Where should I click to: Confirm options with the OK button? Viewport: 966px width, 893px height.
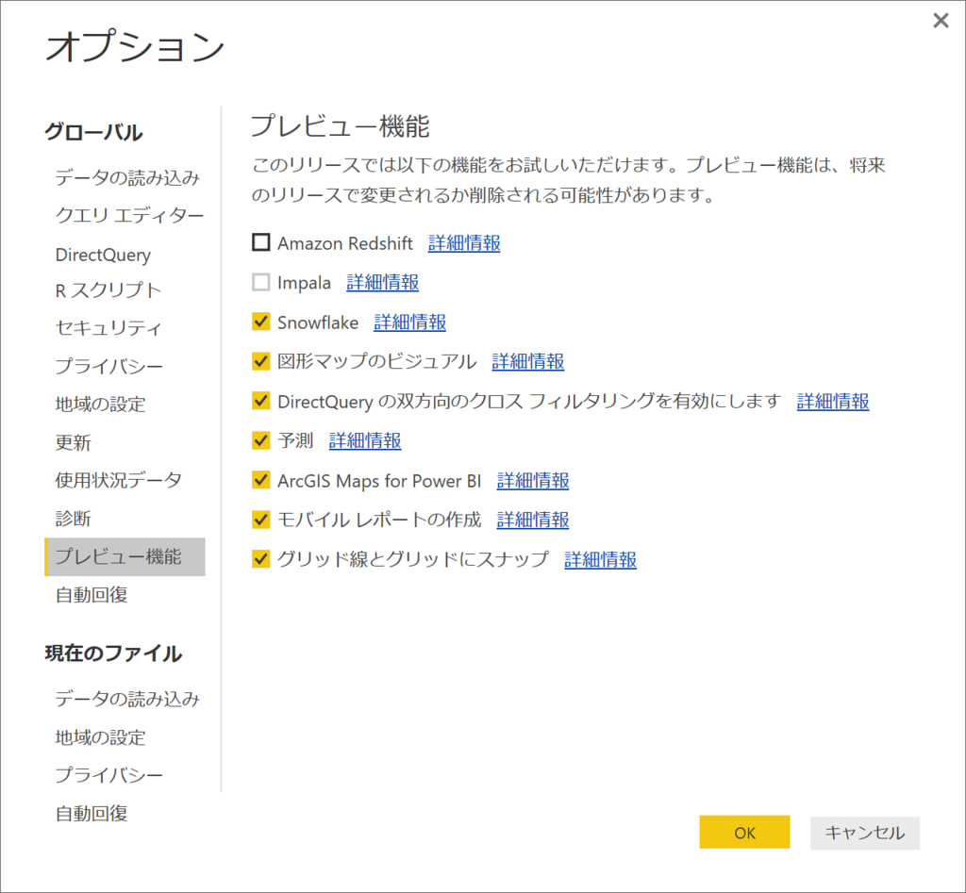click(744, 832)
